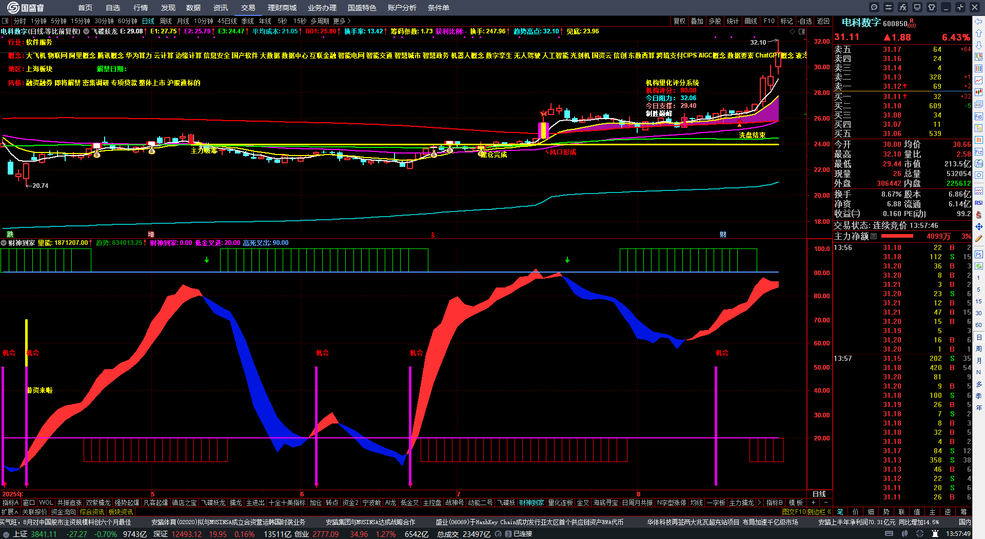Toggle the side panel icon above the chart
The image size is (985, 539).
pyautogui.click(x=802, y=31)
